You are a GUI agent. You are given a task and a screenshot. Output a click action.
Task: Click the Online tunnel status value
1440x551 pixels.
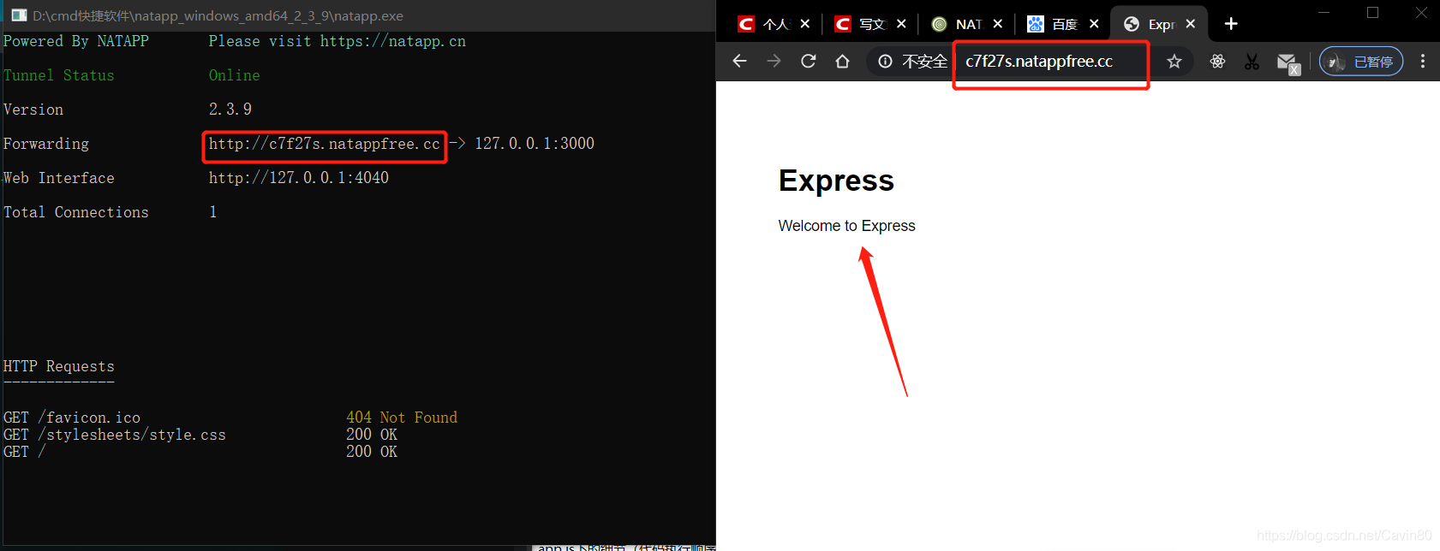pyautogui.click(x=235, y=75)
